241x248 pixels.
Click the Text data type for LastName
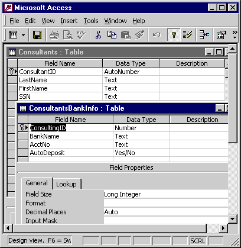[x=131, y=80]
